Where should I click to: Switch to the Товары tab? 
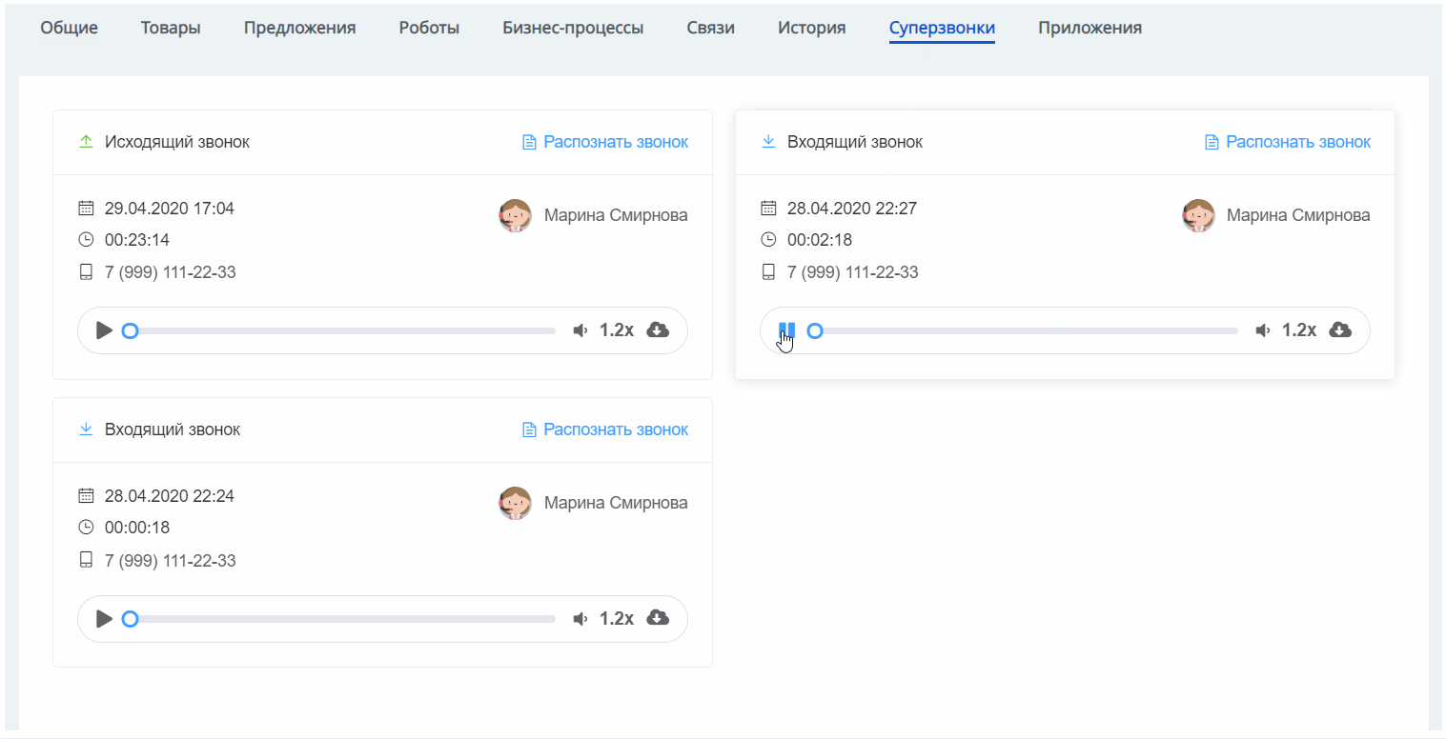(171, 28)
